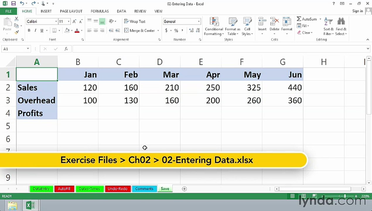Click the Cut scissors icon
This screenshot has height=211, width=372.
click(x=16, y=19)
